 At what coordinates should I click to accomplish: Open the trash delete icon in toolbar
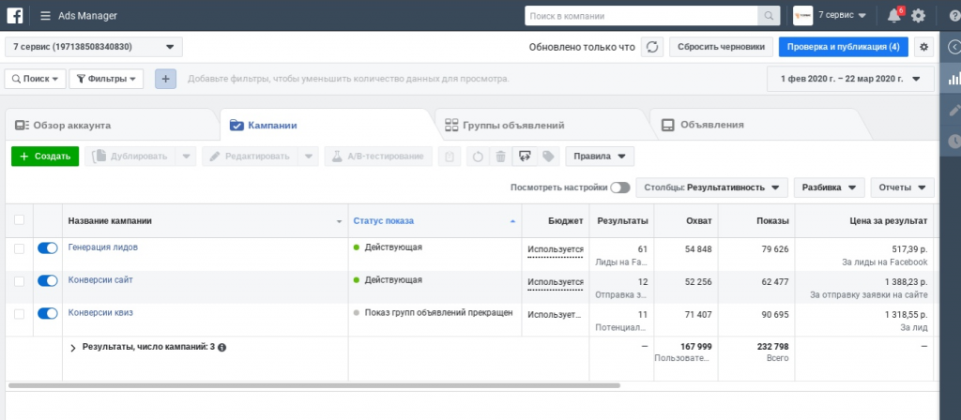[x=500, y=157]
